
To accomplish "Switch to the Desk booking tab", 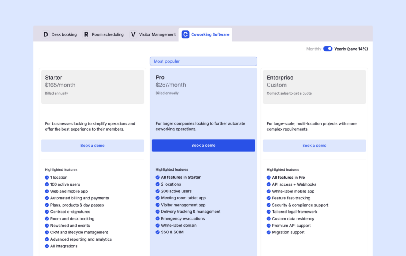I will click(64, 34).
